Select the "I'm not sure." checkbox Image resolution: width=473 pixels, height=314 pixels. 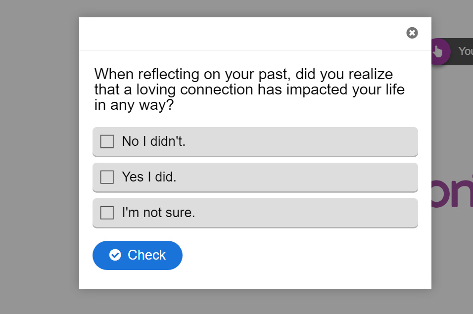coord(107,213)
